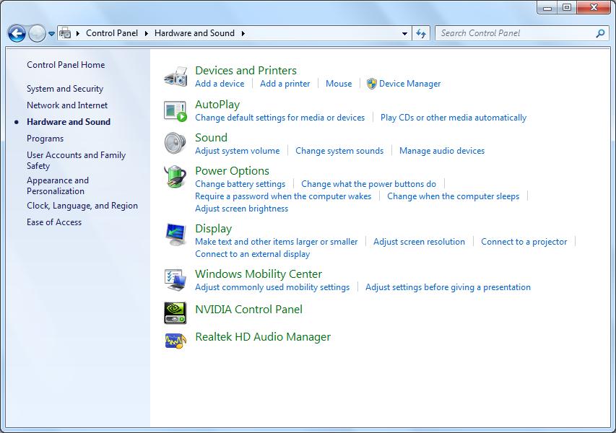
Task: Go to Control Panel Home
Action: 66,65
